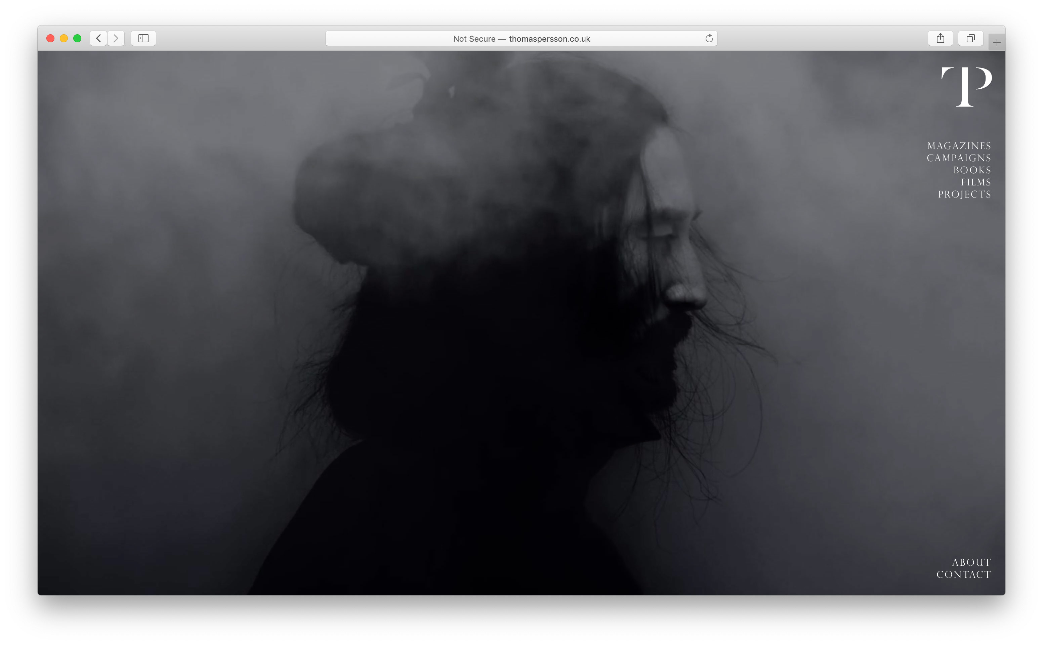Enter full screen with the green button
The height and width of the screenshot is (645, 1043).
point(77,38)
